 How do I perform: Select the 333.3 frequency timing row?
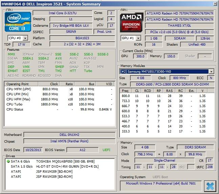tap(167, 131)
